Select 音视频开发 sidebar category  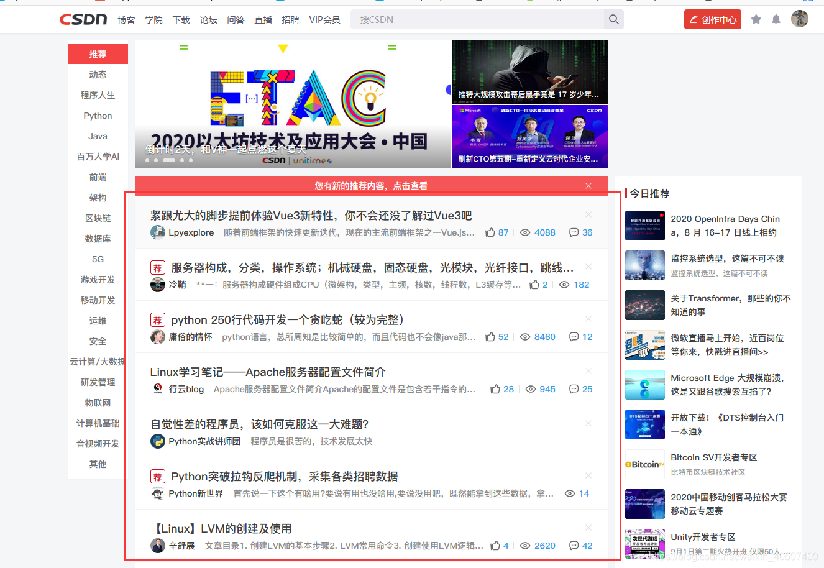[98, 444]
